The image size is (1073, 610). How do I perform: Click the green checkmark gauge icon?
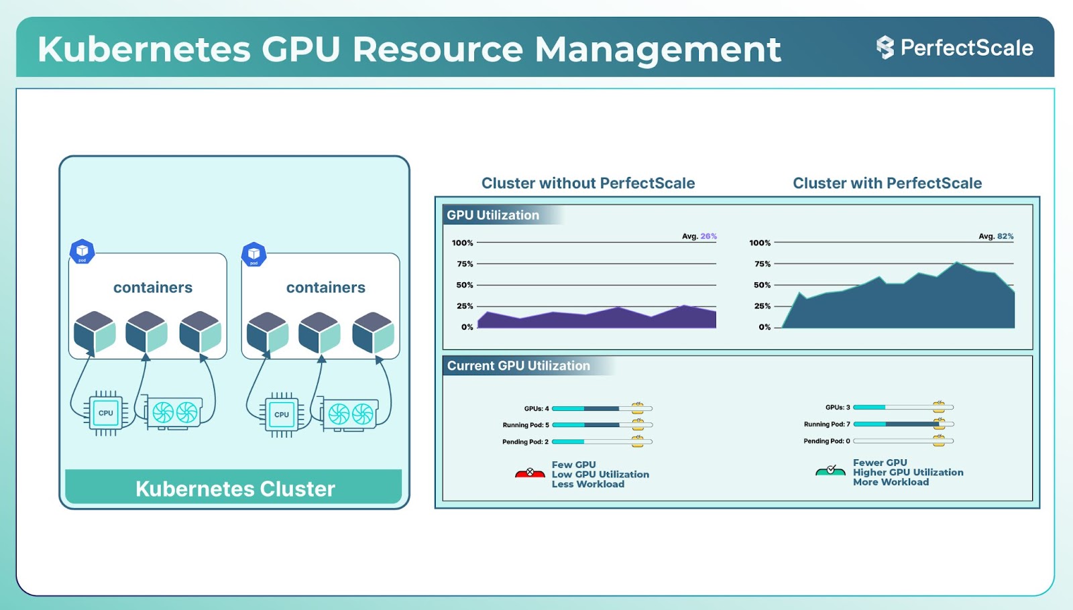coord(831,471)
